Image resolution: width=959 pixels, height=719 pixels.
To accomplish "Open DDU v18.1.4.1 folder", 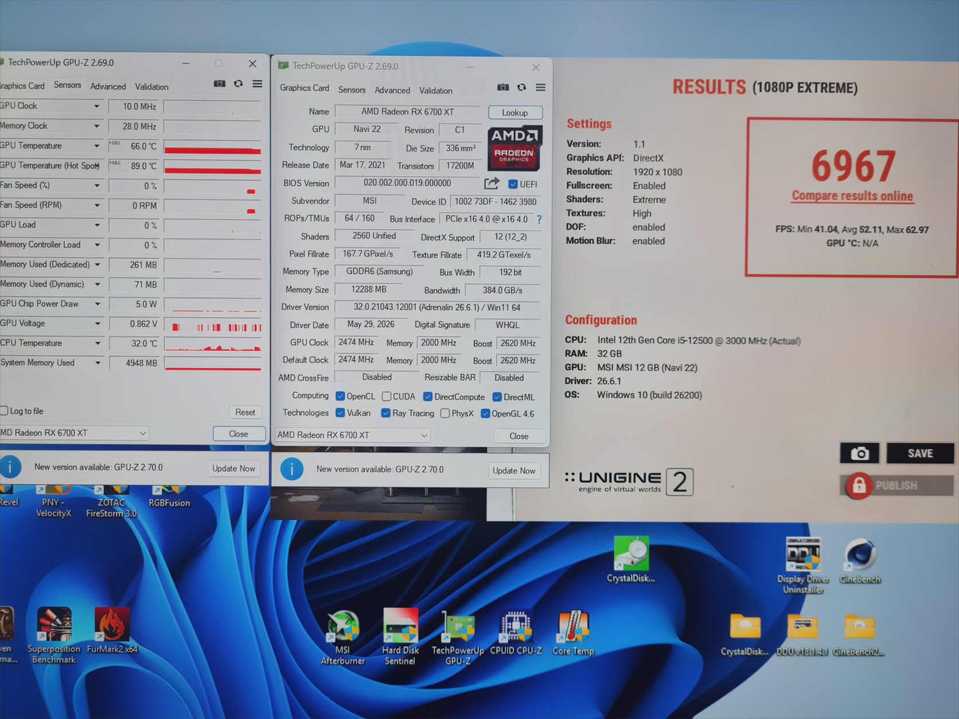I will 802,635.
